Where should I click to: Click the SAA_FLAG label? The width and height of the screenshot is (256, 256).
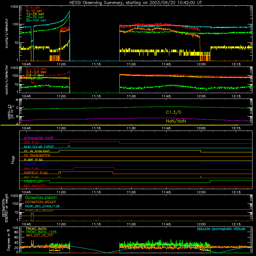click(x=31, y=168)
